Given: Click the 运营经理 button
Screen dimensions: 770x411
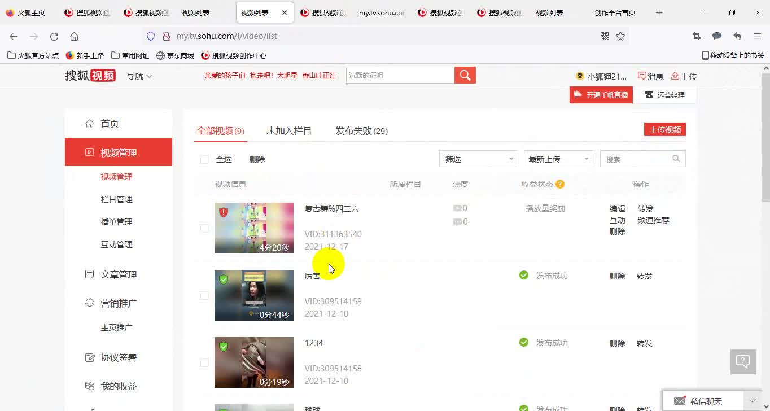Looking at the screenshot, I should pyautogui.click(x=665, y=95).
